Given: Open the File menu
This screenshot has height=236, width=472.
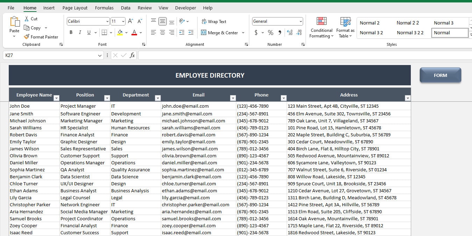Looking at the screenshot, I should click(11, 8).
